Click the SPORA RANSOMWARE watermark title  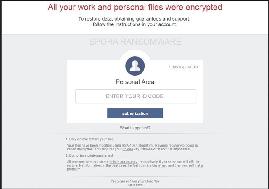tap(135, 42)
